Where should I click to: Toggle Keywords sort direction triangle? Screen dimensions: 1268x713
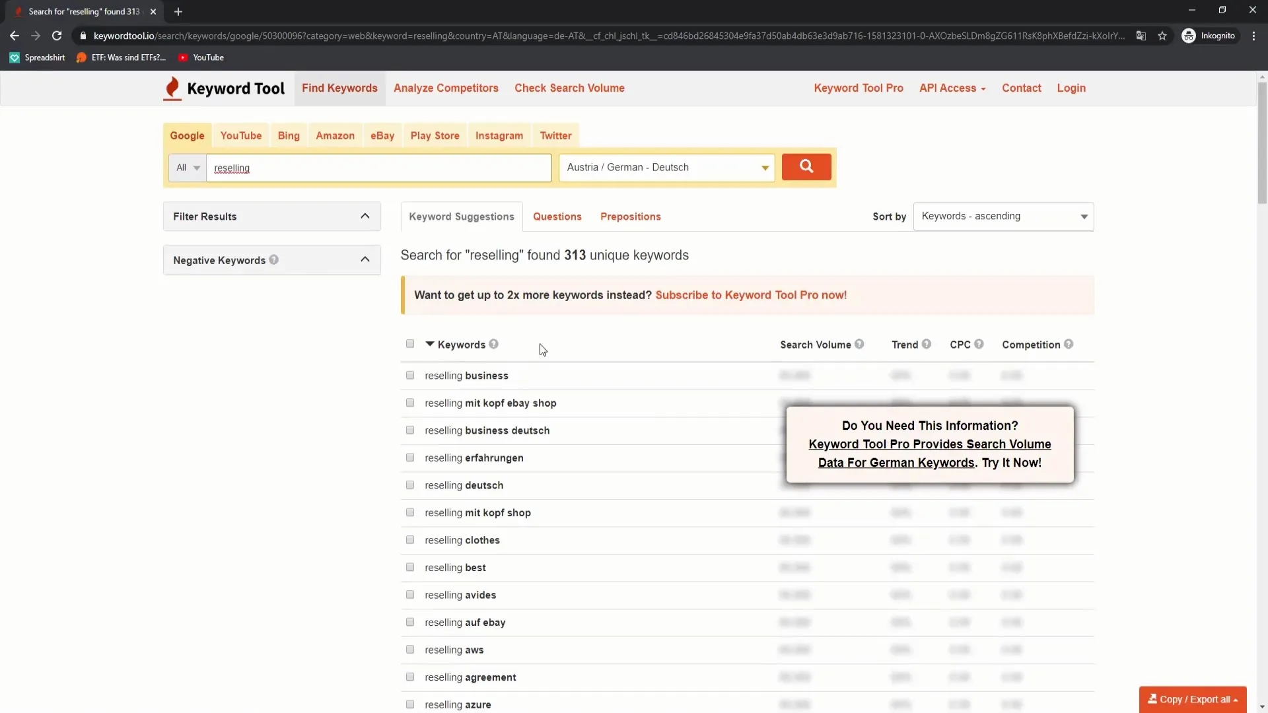click(430, 344)
